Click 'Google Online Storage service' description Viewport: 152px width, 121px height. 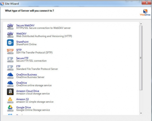coord(33,110)
